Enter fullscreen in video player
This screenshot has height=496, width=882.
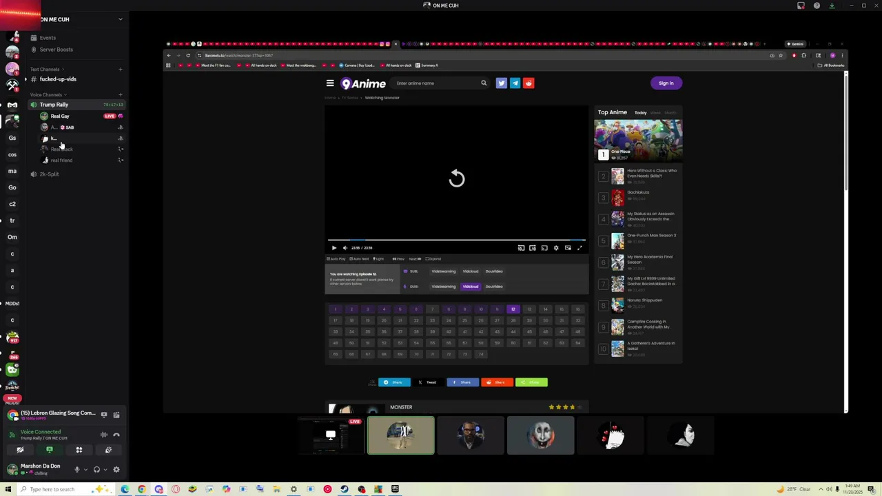tap(580, 248)
